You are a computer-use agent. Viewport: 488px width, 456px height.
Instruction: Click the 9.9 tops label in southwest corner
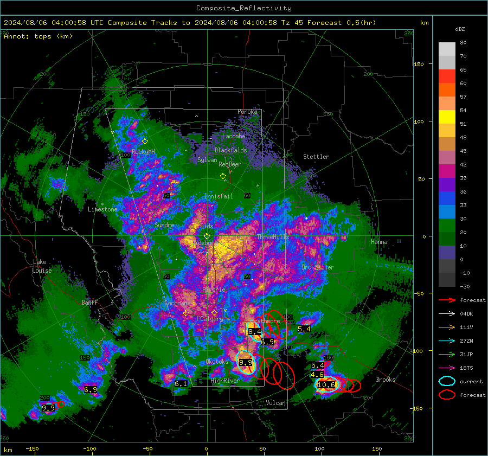pyautogui.click(x=48, y=408)
